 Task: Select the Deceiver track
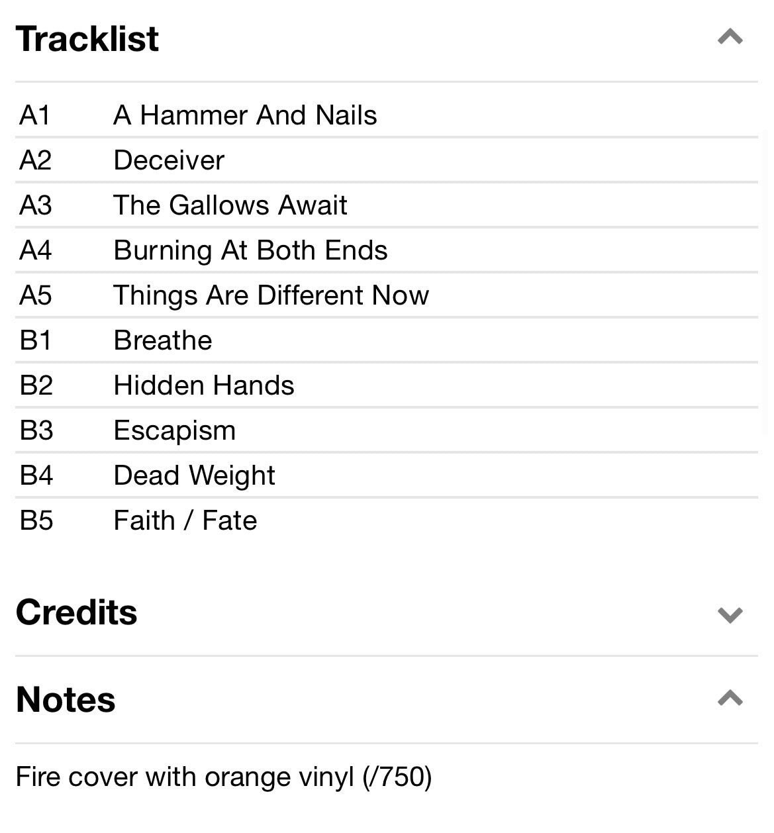coord(169,161)
